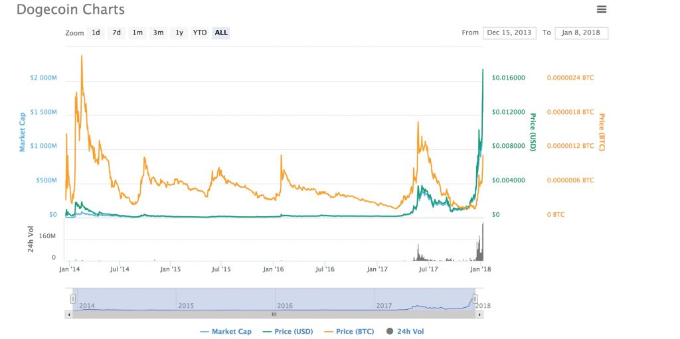Toggle Price (BTC) series in legend

pyautogui.click(x=349, y=332)
